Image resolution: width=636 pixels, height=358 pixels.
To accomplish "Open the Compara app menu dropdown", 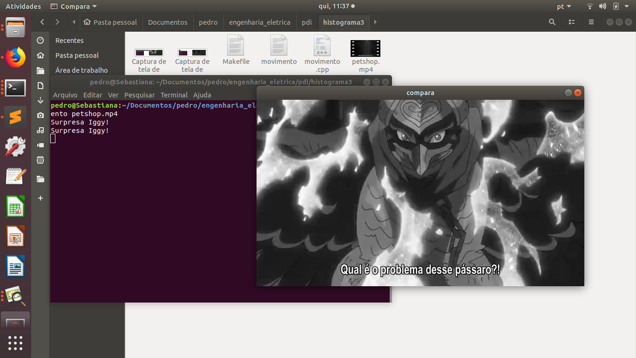I will coord(74,7).
